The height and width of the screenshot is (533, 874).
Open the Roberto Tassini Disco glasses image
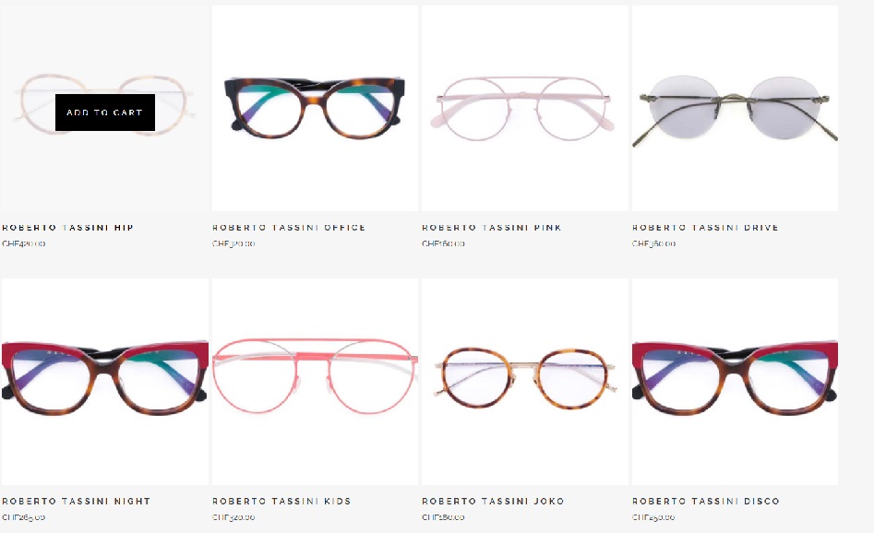tap(735, 382)
